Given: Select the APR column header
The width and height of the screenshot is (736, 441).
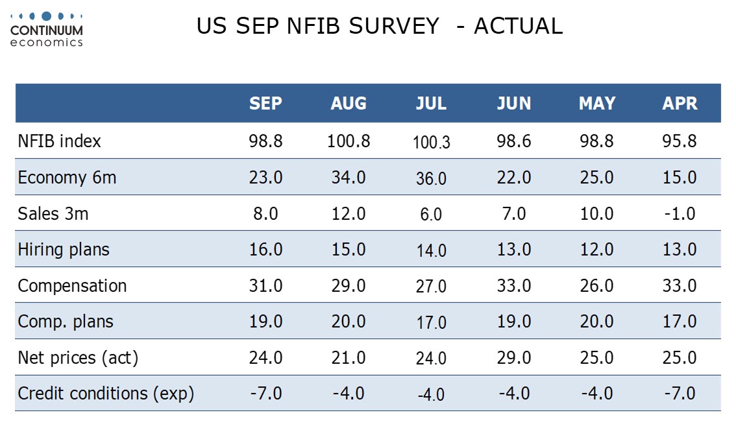Looking at the screenshot, I should [x=680, y=104].
